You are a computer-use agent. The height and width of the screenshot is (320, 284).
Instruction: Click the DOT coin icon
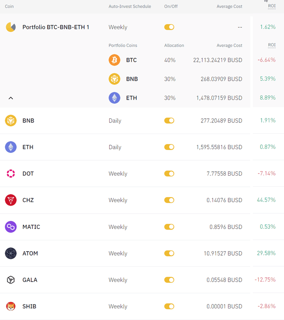pos(11,174)
